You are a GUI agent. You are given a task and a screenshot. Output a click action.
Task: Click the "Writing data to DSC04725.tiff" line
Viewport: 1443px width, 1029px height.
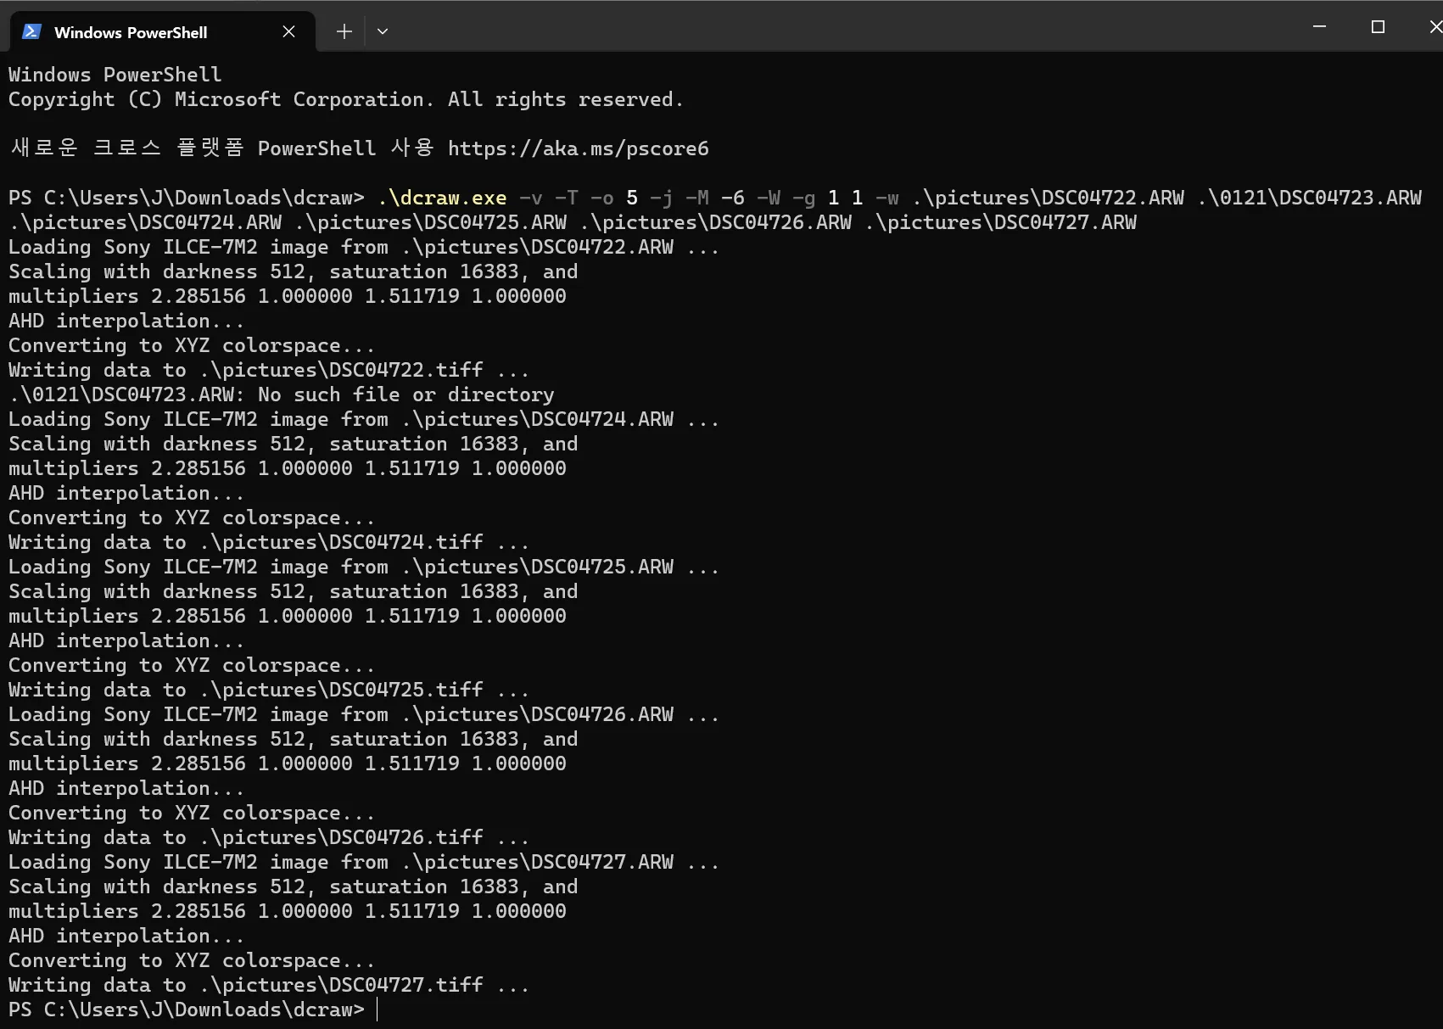[268, 690]
